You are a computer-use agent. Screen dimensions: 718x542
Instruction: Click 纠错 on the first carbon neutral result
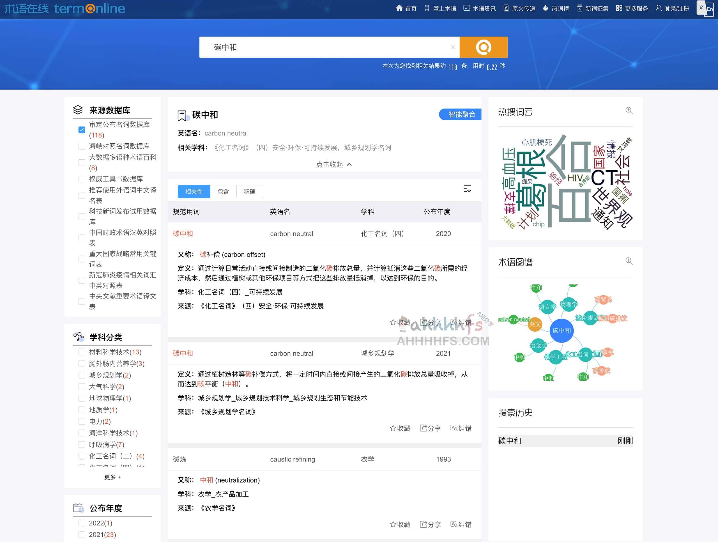coord(461,322)
